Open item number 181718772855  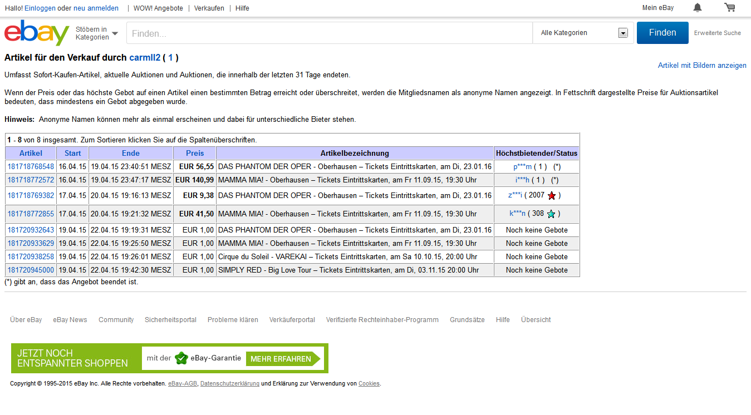tap(31, 214)
